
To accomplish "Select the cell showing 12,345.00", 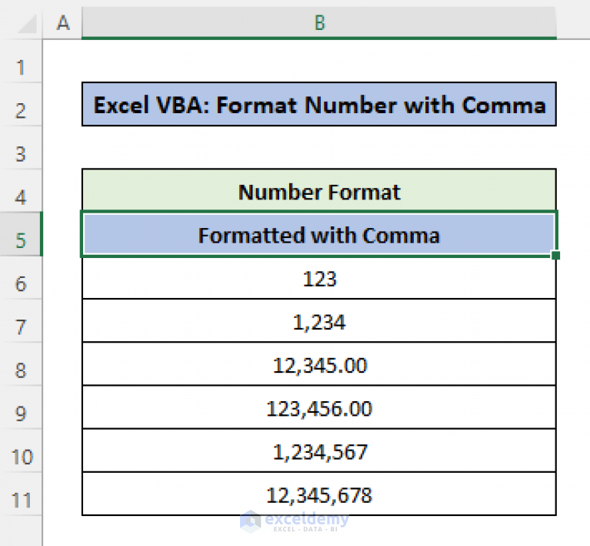I will coord(319,364).
